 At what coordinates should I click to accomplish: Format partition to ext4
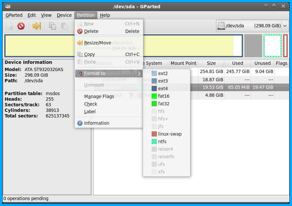(166, 89)
